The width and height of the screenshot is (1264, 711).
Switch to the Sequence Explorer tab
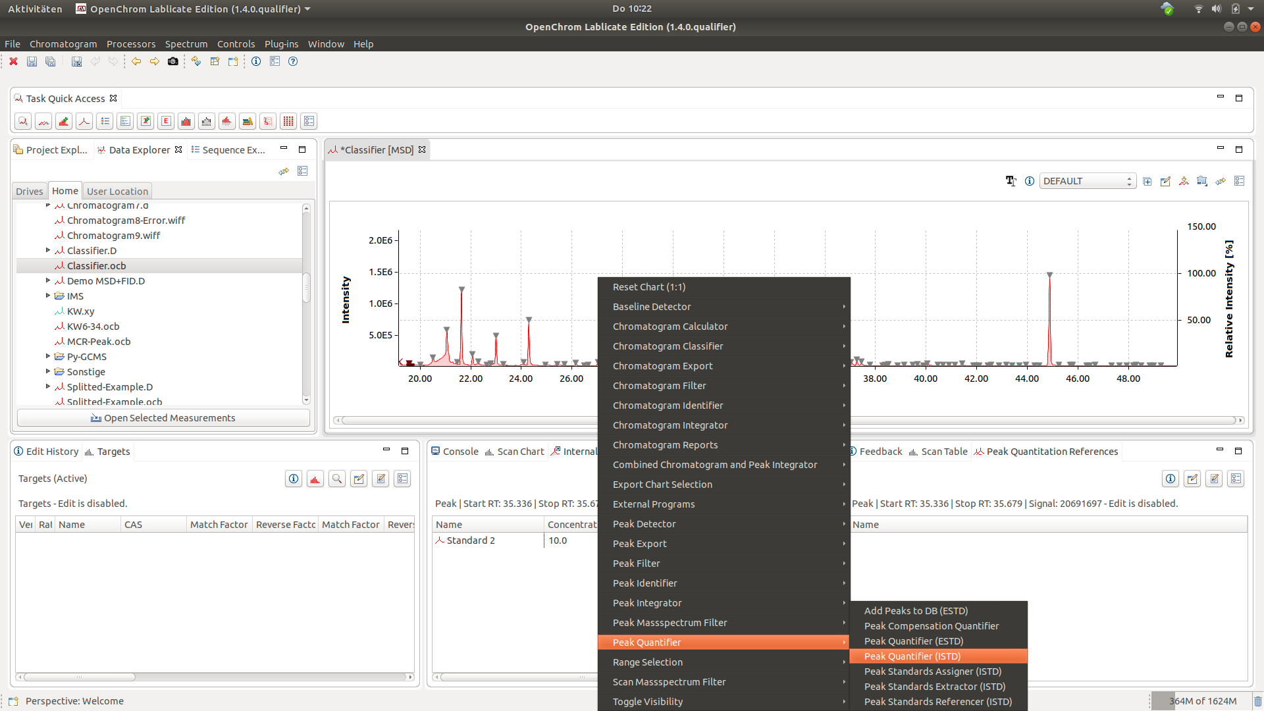228,150
